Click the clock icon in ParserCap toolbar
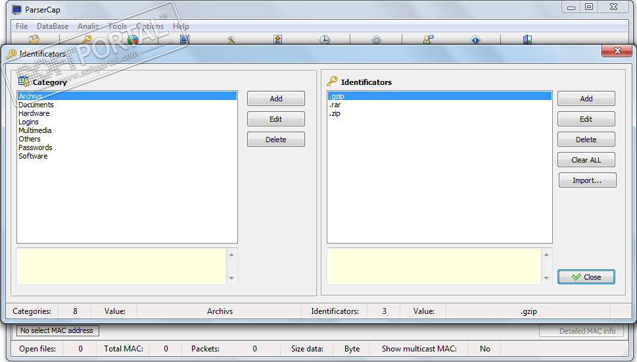Screen dimensions: 637x362 pyautogui.click(x=324, y=40)
